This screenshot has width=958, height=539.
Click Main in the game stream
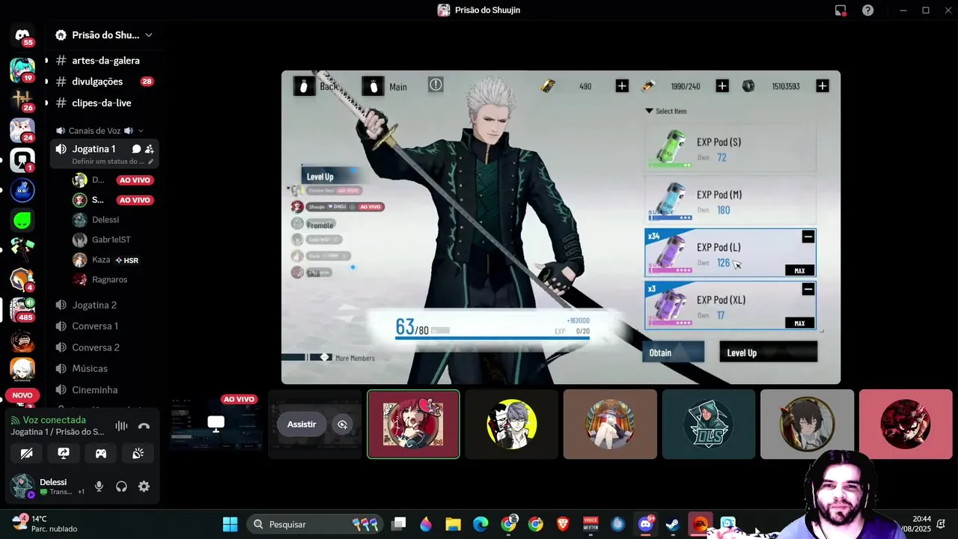(x=385, y=86)
